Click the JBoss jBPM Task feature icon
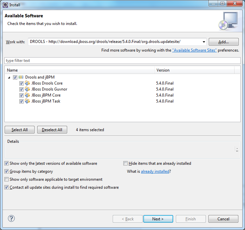Viewport: 245px width, 230px height. [27, 101]
